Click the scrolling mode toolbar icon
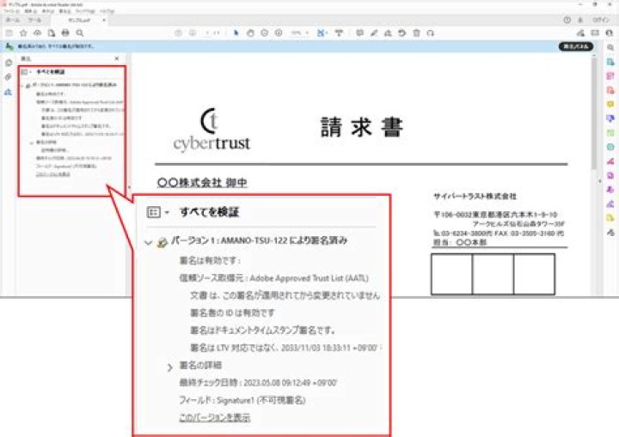619x437 pixels. tap(339, 33)
